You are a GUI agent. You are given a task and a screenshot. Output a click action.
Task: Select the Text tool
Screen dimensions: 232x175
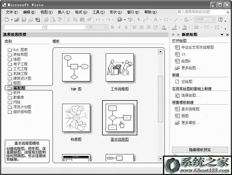(155, 20)
